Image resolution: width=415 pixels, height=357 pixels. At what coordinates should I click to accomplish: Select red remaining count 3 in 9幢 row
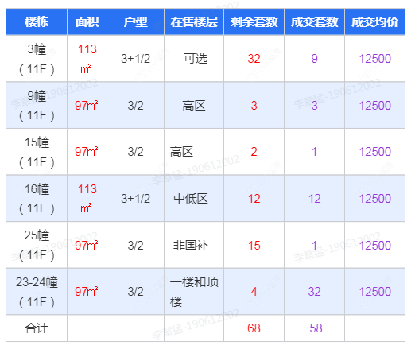tap(254, 106)
